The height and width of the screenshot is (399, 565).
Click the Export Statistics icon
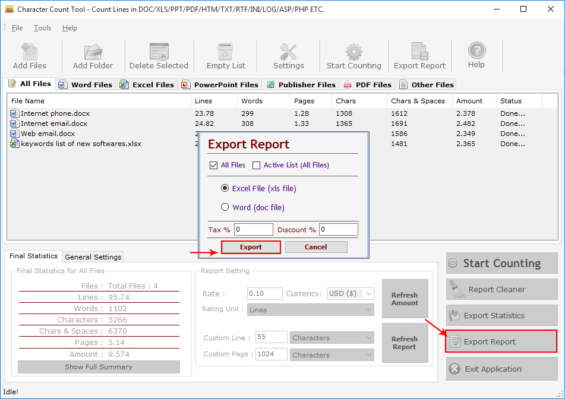pos(454,315)
